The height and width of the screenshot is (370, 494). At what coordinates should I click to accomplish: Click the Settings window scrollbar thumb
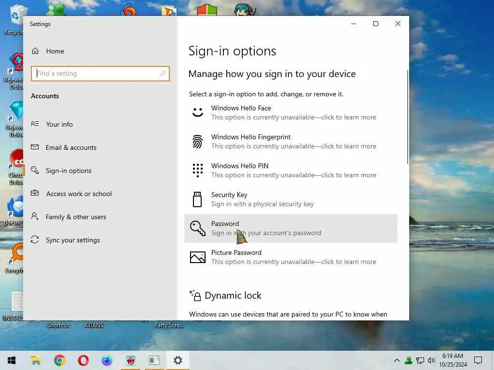pyautogui.click(x=407, y=117)
